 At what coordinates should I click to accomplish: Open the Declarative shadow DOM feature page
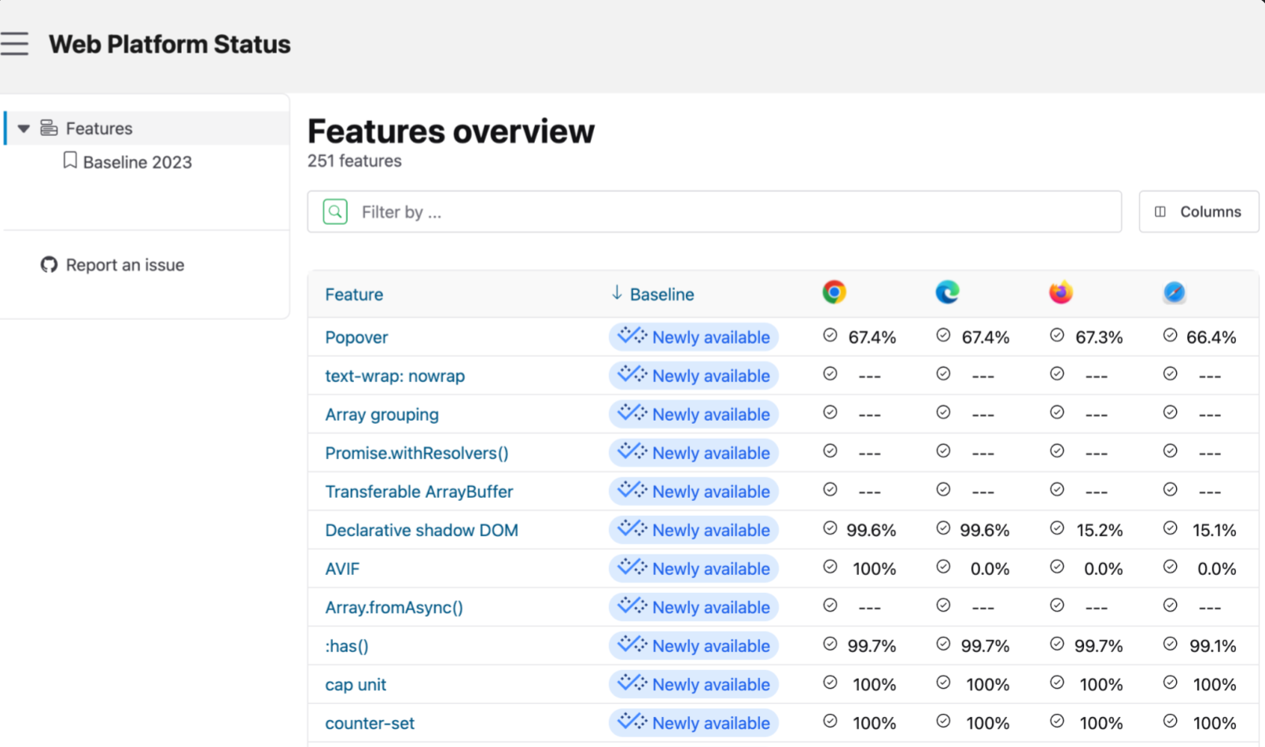point(422,530)
